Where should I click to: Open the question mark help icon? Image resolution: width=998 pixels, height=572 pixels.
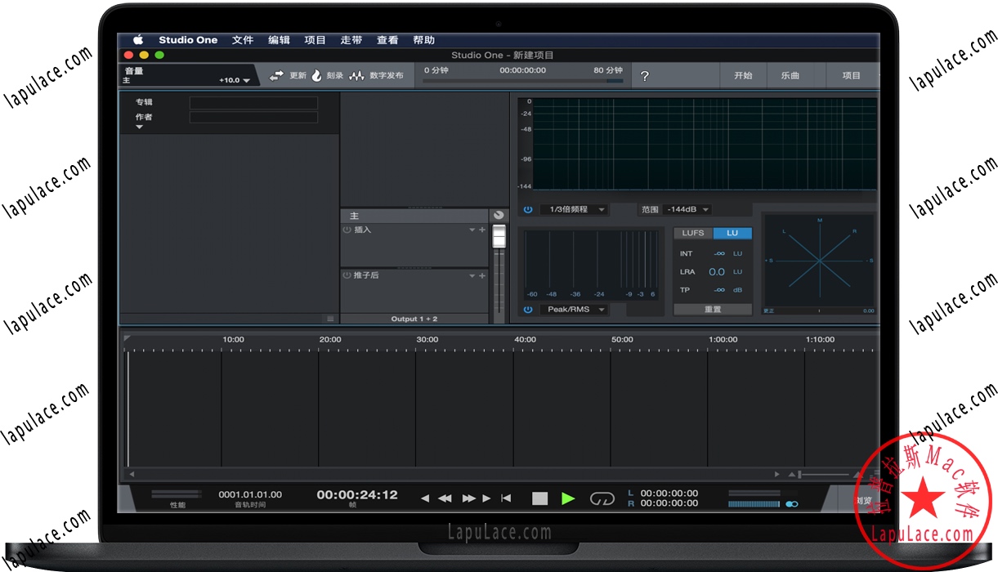[644, 76]
